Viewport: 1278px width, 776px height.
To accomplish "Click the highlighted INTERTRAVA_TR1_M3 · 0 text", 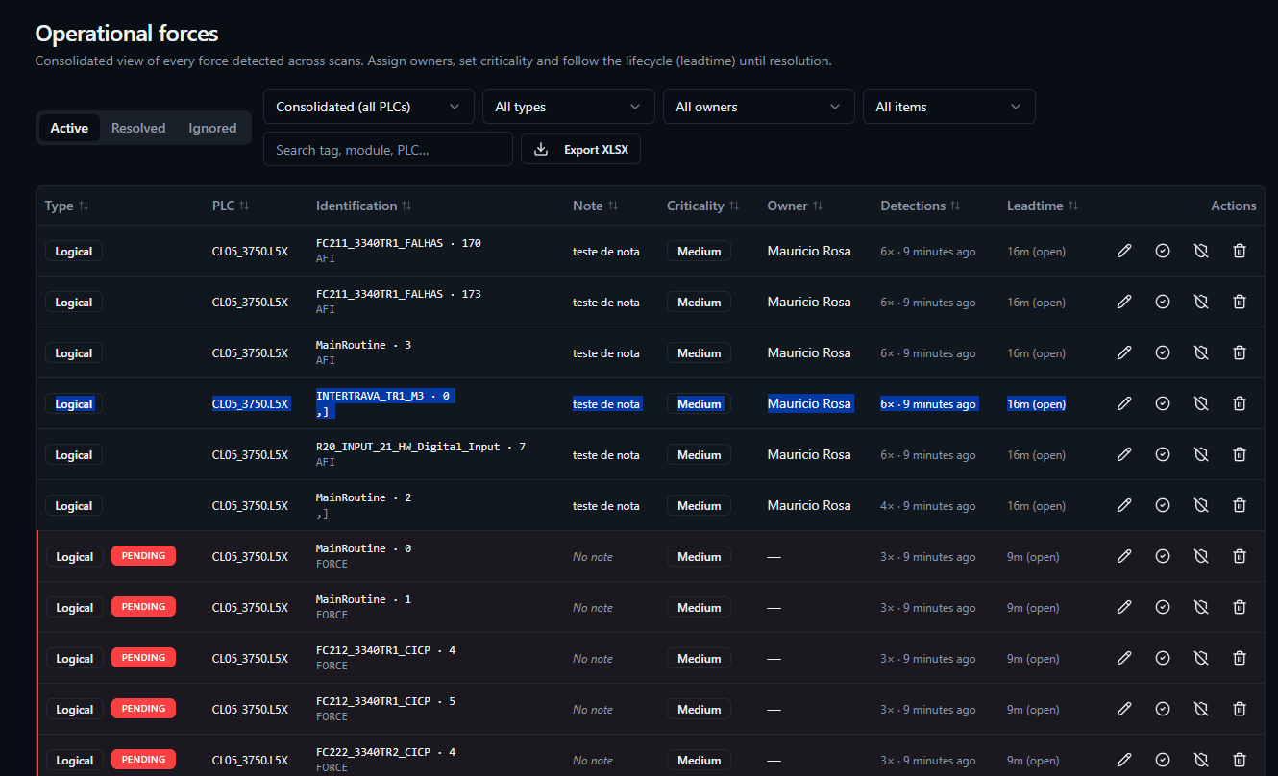I will click(383, 396).
